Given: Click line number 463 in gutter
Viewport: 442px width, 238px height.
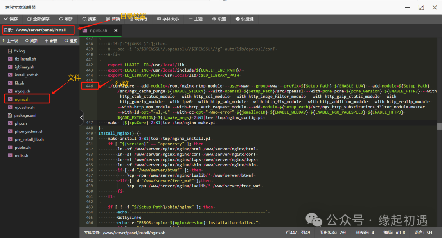Looking at the screenshot, I should [x=89, y=207].
